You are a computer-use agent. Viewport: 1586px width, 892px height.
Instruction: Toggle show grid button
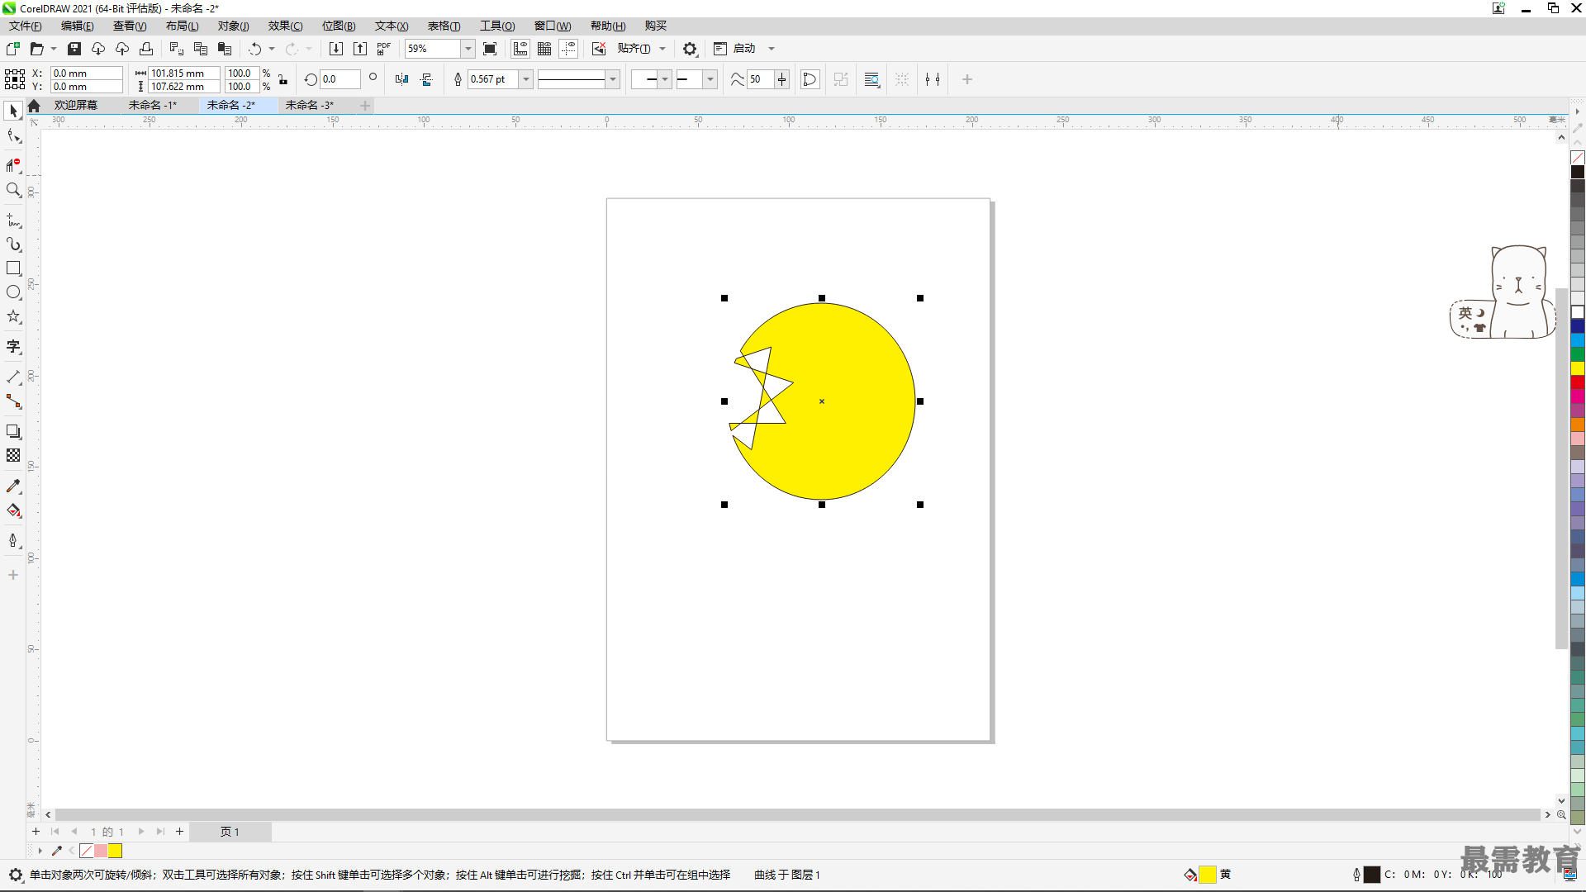(x=544, y=49)
